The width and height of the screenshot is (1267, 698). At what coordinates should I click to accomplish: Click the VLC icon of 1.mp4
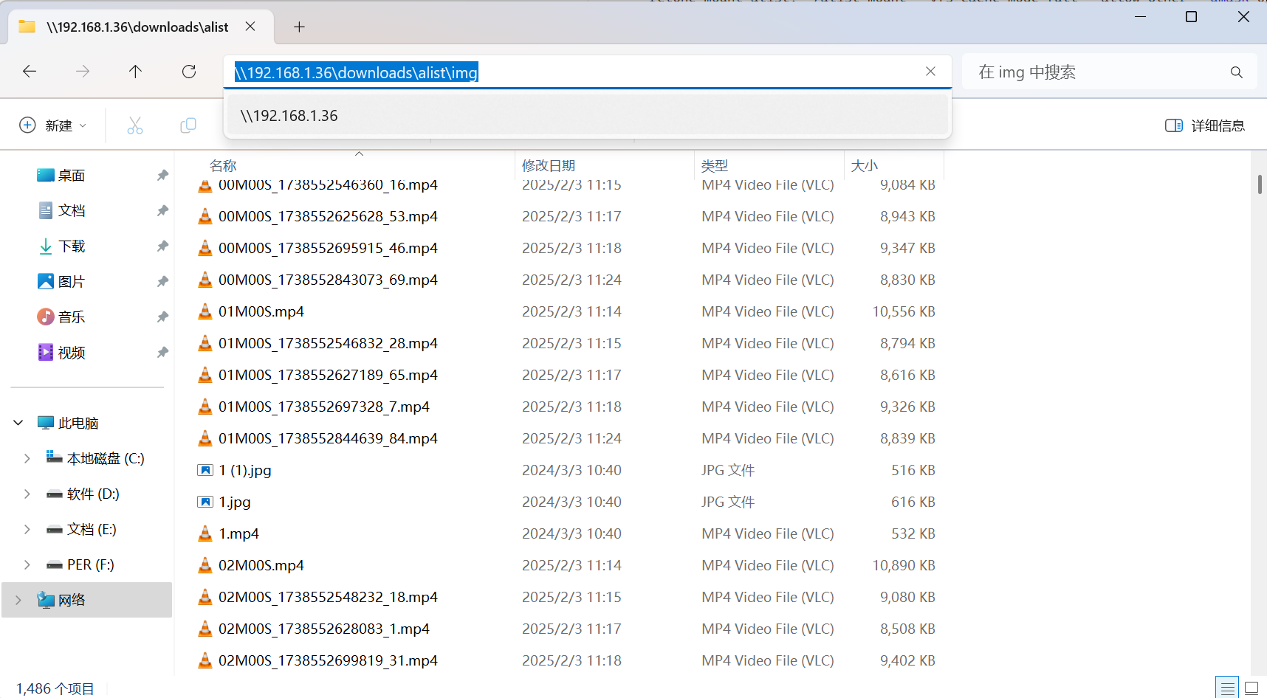[x=205, y=533]
